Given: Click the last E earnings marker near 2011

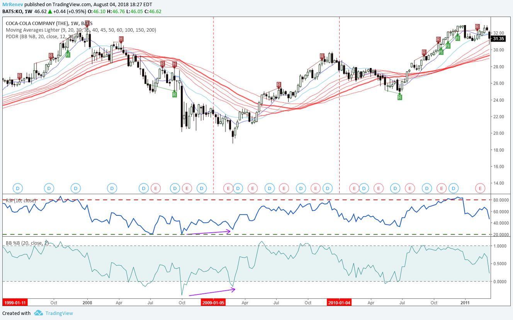Looking at the screenshot, I should (480, 188).
